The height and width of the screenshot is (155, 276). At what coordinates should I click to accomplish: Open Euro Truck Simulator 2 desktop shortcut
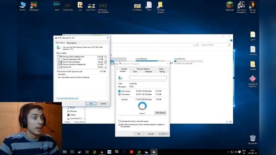pos(241,7)
